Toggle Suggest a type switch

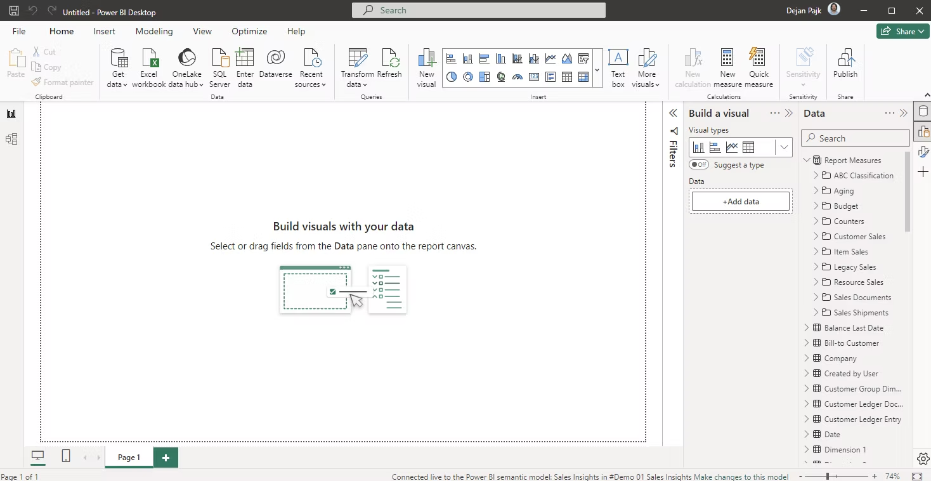tap(699, 165)
